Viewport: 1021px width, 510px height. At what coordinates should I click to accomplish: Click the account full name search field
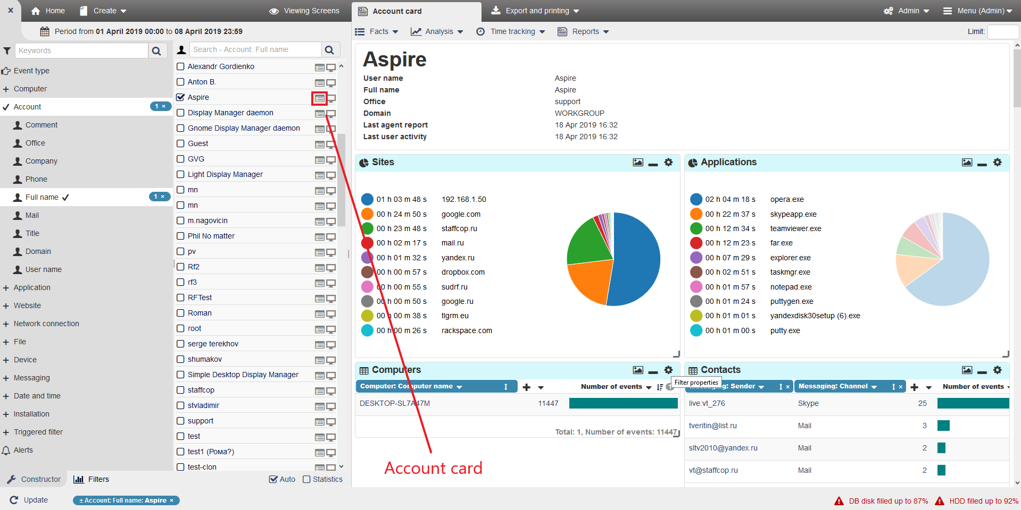point(255,50)
